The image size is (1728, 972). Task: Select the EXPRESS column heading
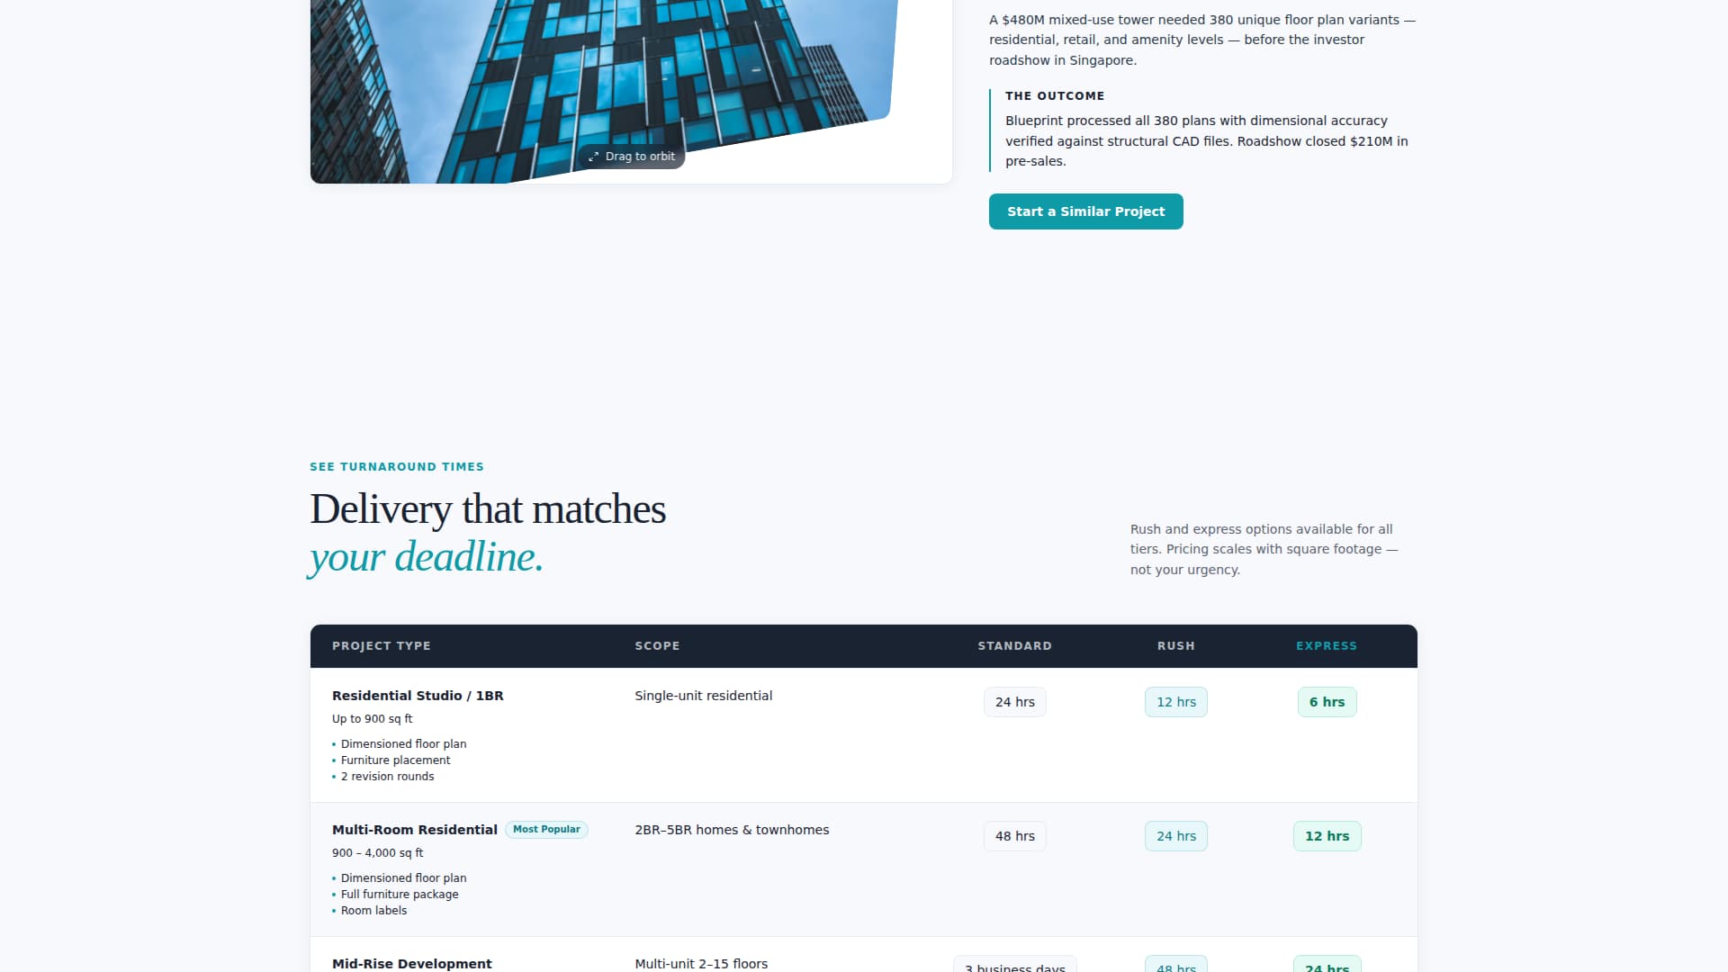point(1326,645)
